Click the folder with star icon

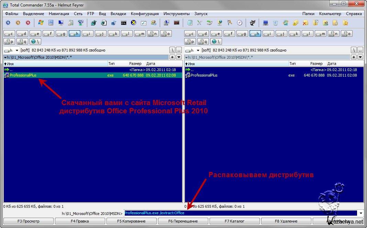(x=345, y=23)
